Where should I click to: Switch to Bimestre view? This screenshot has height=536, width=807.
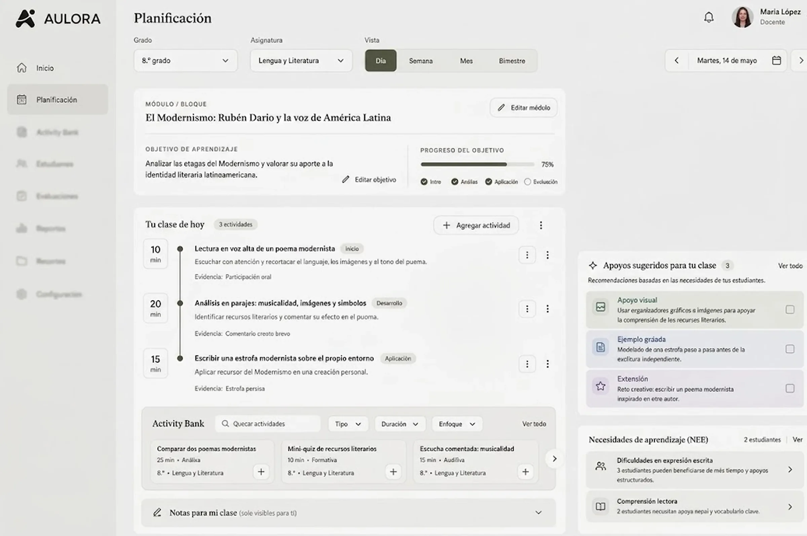coord(512,61)
